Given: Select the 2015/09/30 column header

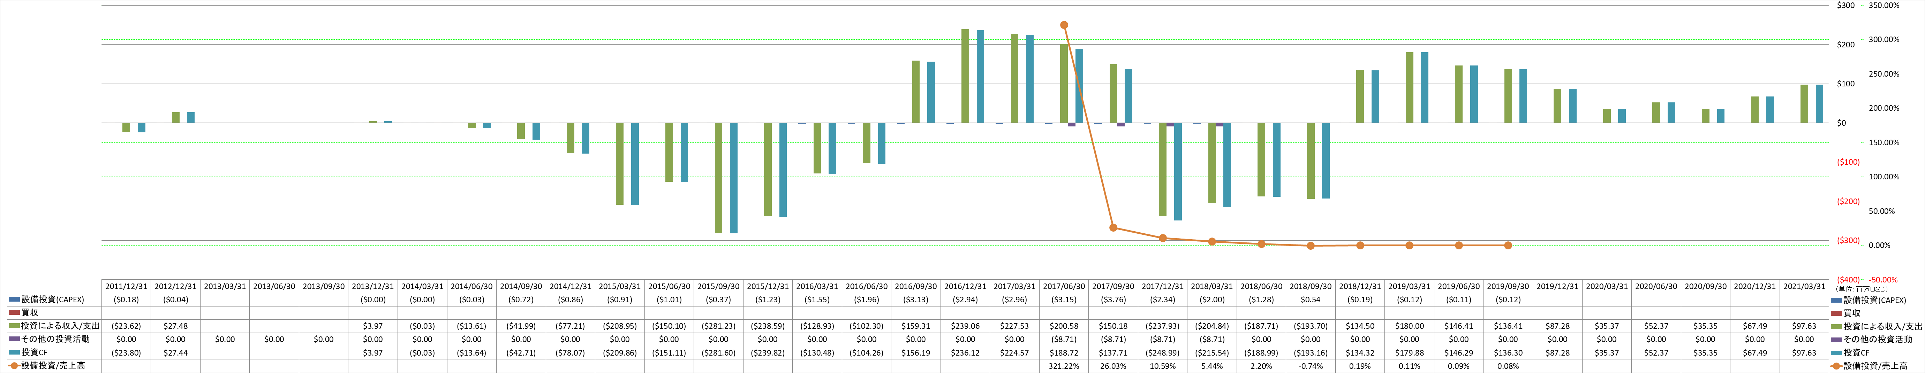Looking at the screenshot, I should point(719,287).
